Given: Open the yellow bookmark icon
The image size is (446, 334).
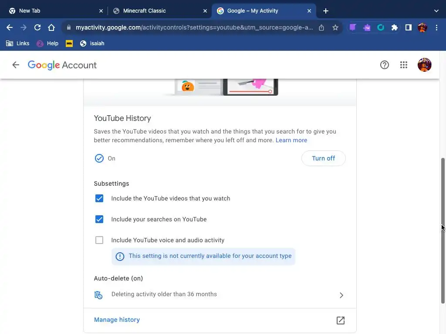Looking at the screenshot, I should point(69,43).
